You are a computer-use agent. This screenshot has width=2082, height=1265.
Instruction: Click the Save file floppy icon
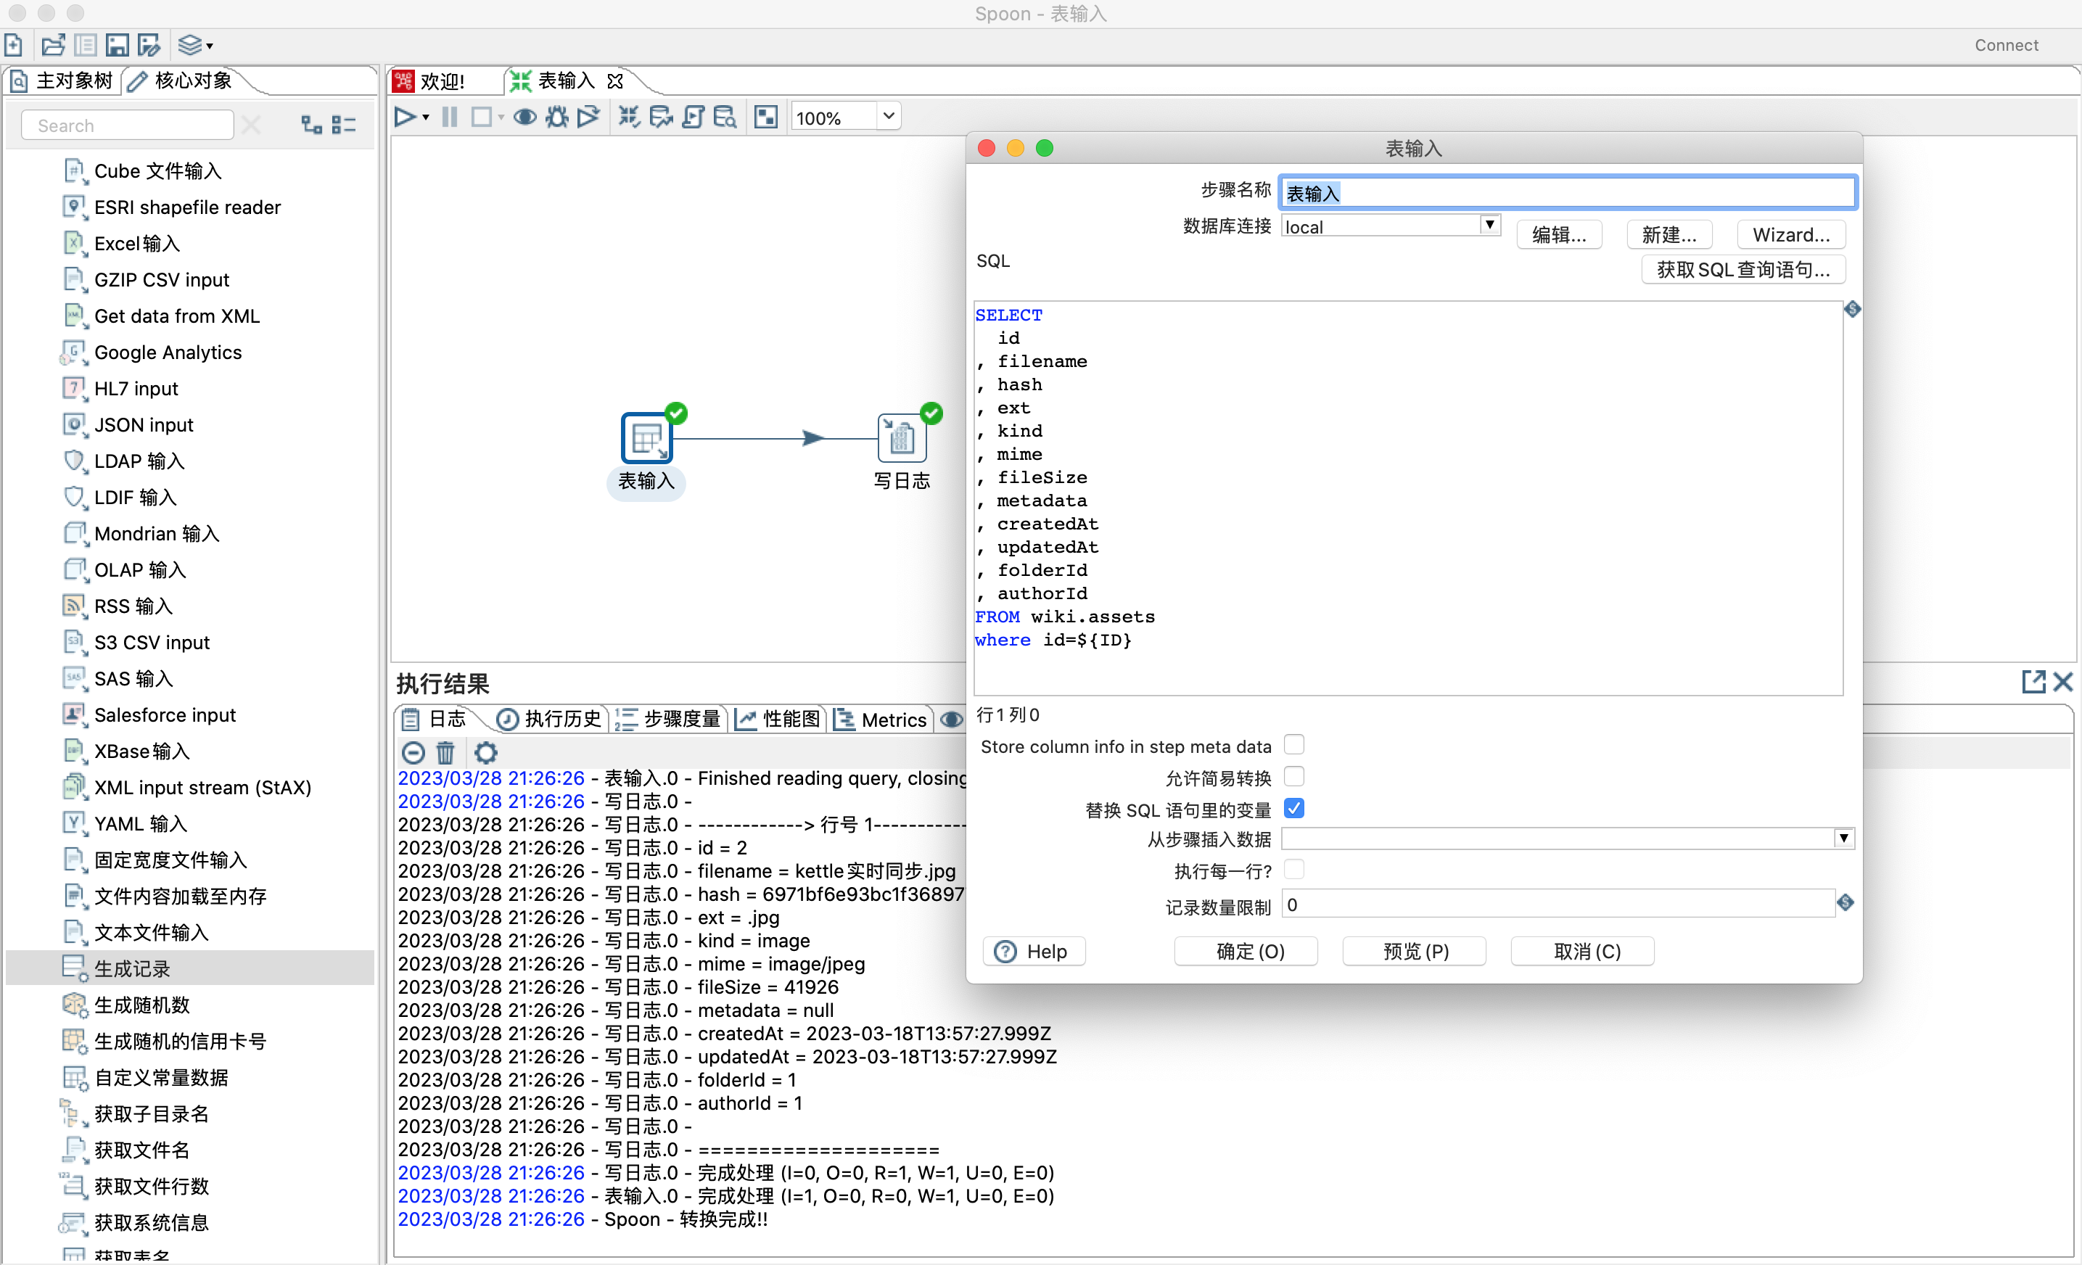(118, 45)
